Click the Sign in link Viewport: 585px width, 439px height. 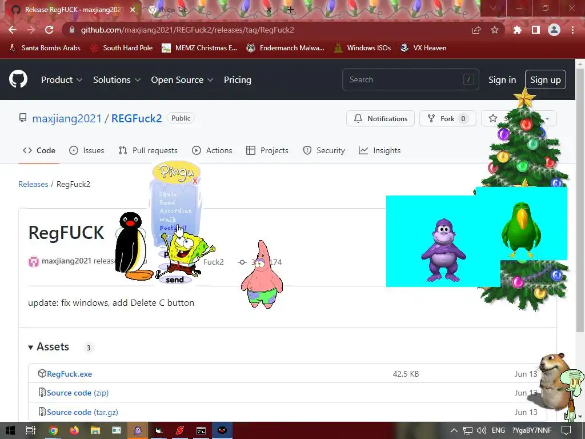click(x=502, y=80)
